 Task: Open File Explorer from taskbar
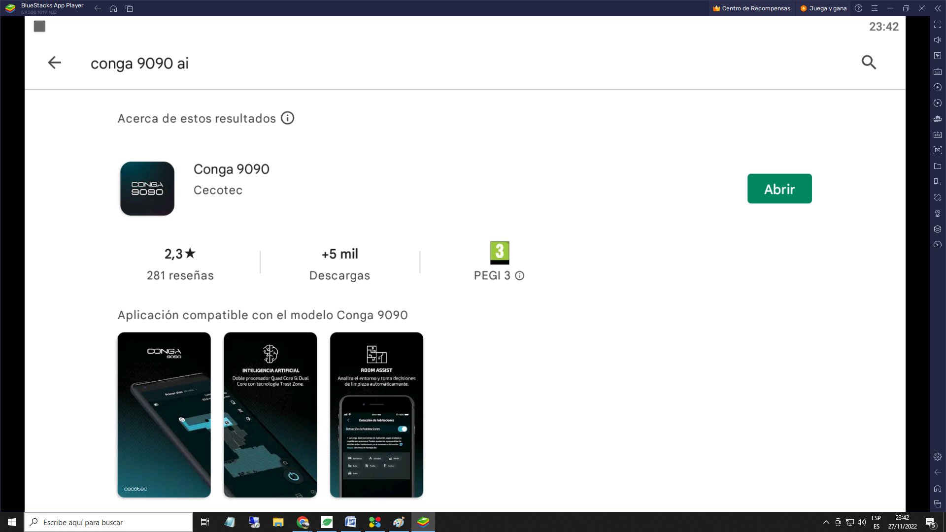pyautogui.click(x=278, y=522)
